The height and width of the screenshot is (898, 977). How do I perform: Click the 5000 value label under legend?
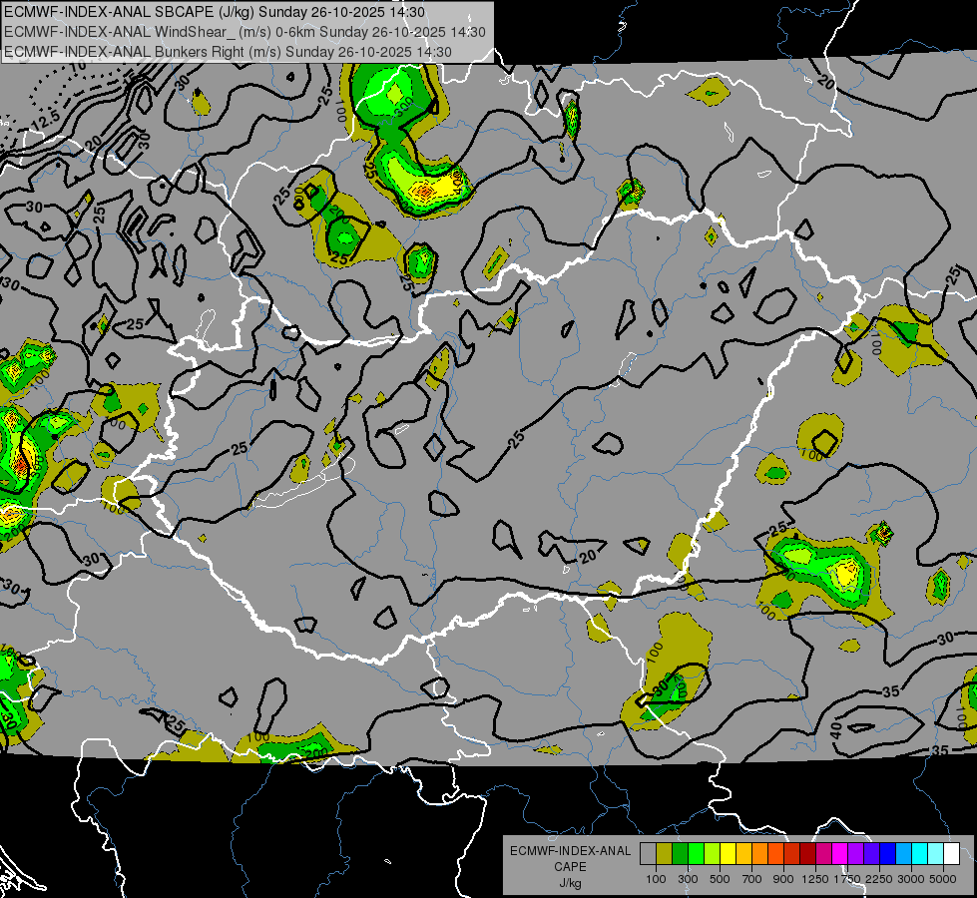943,879
